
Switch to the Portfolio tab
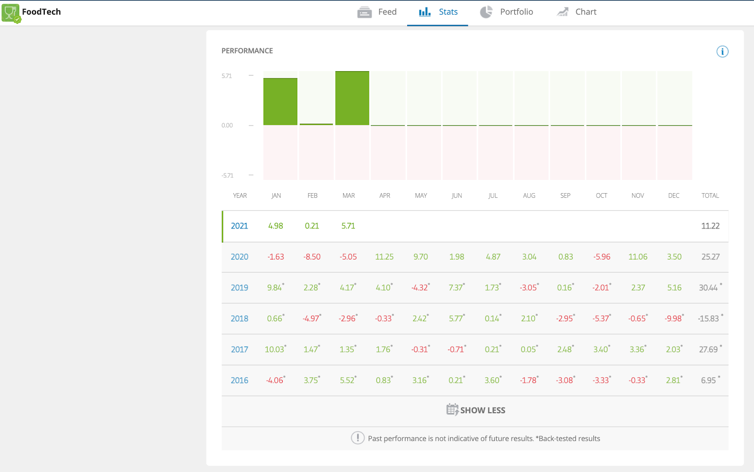coord(507,12)
